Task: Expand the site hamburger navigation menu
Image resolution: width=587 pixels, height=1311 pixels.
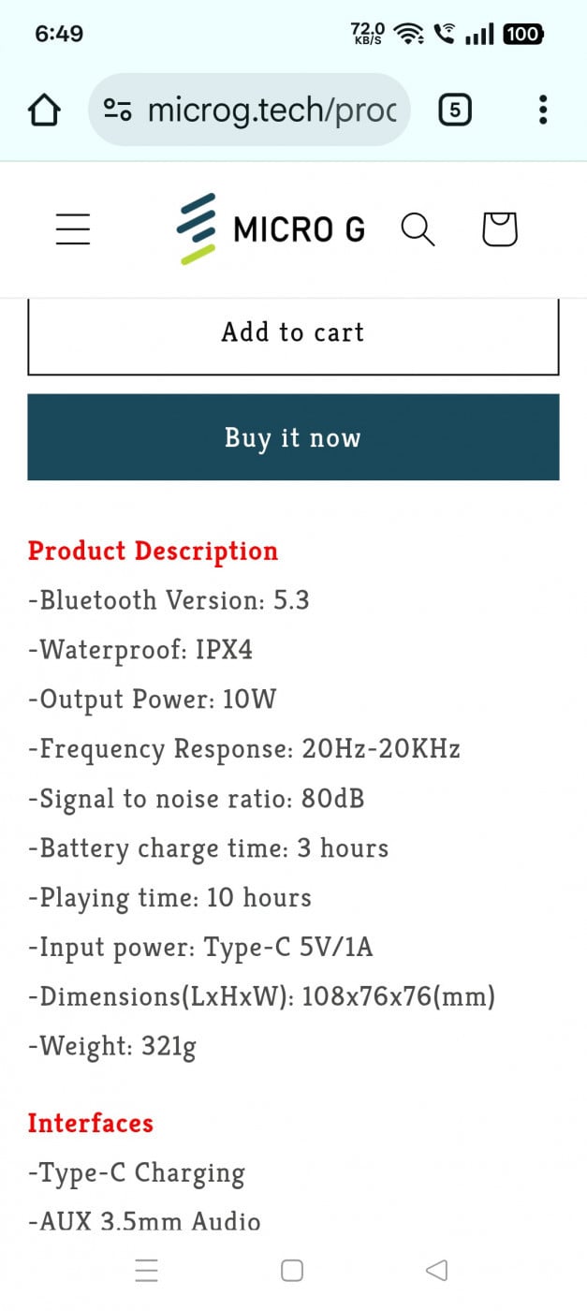Action: coord(73,229)
